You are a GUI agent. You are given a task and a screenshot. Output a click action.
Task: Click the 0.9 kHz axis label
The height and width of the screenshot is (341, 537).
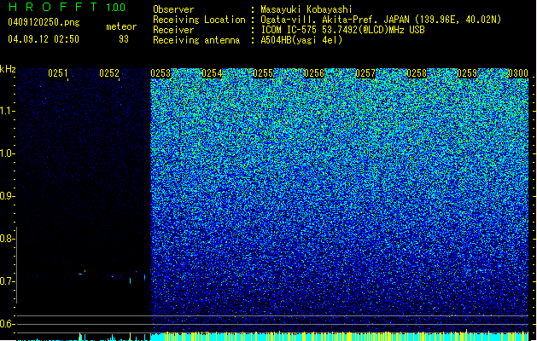pyautogui.click(x=7, y=196)
